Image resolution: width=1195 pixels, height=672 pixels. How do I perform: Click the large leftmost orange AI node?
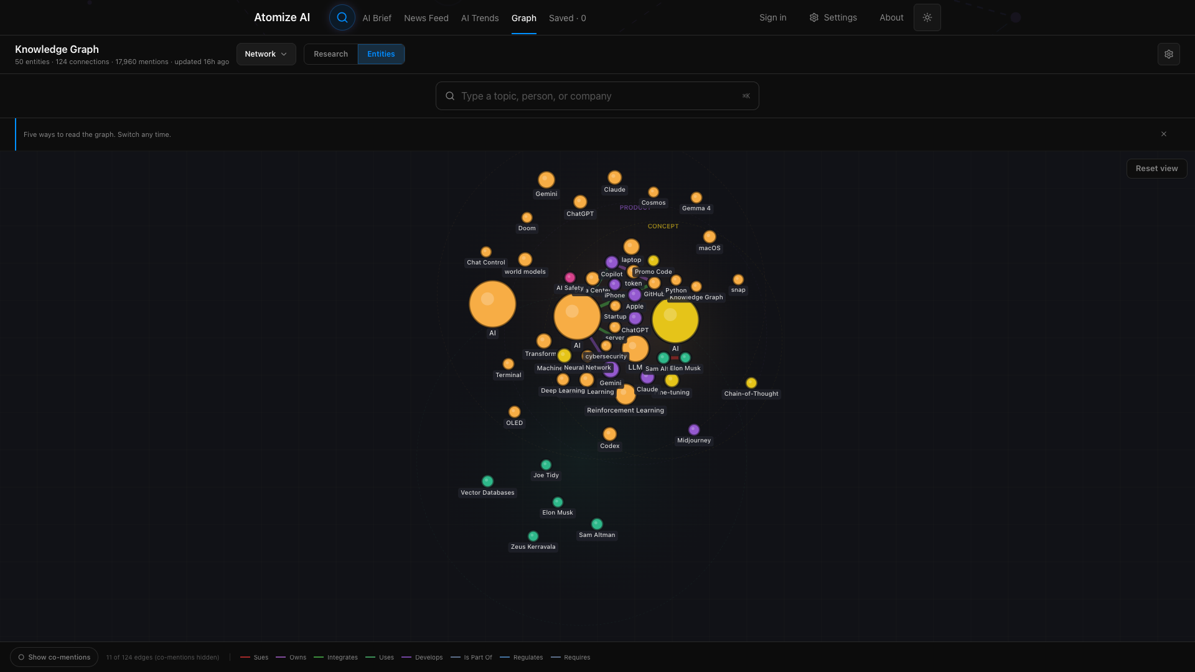492,304
